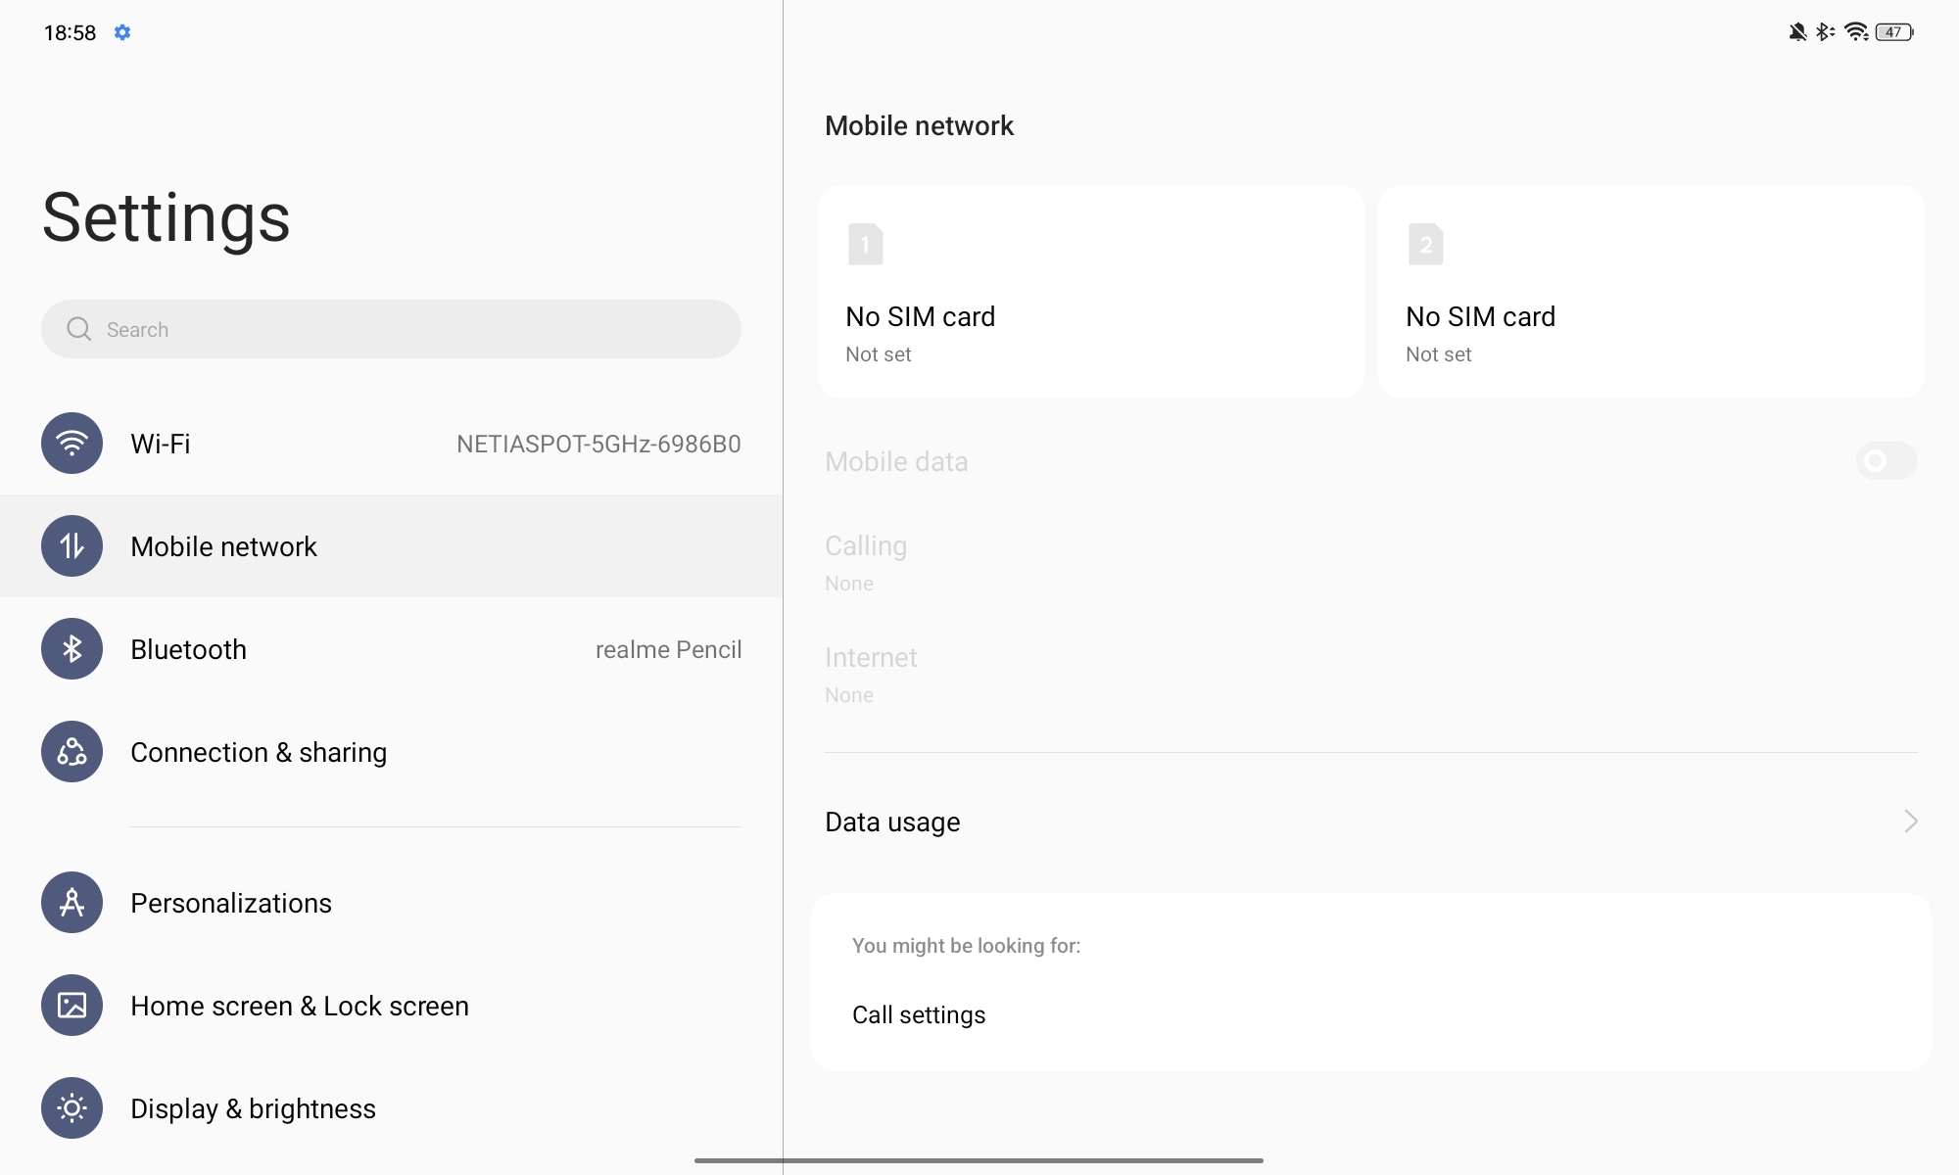Open Wi-Fi settings via its icon
The width and height of the screenshot is (1959, 1175).
pos(72,444)
